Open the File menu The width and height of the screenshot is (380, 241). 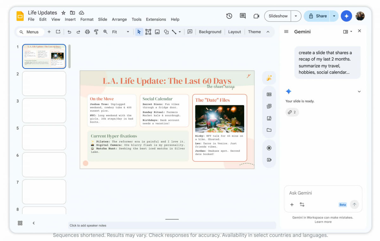[31, 19]
